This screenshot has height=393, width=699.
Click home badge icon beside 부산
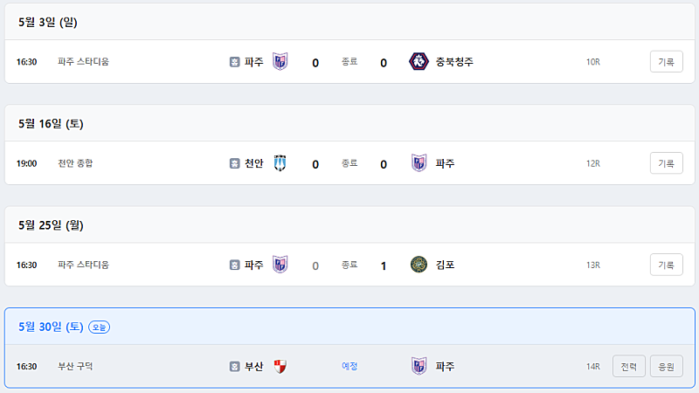click(x=234, y=367)
